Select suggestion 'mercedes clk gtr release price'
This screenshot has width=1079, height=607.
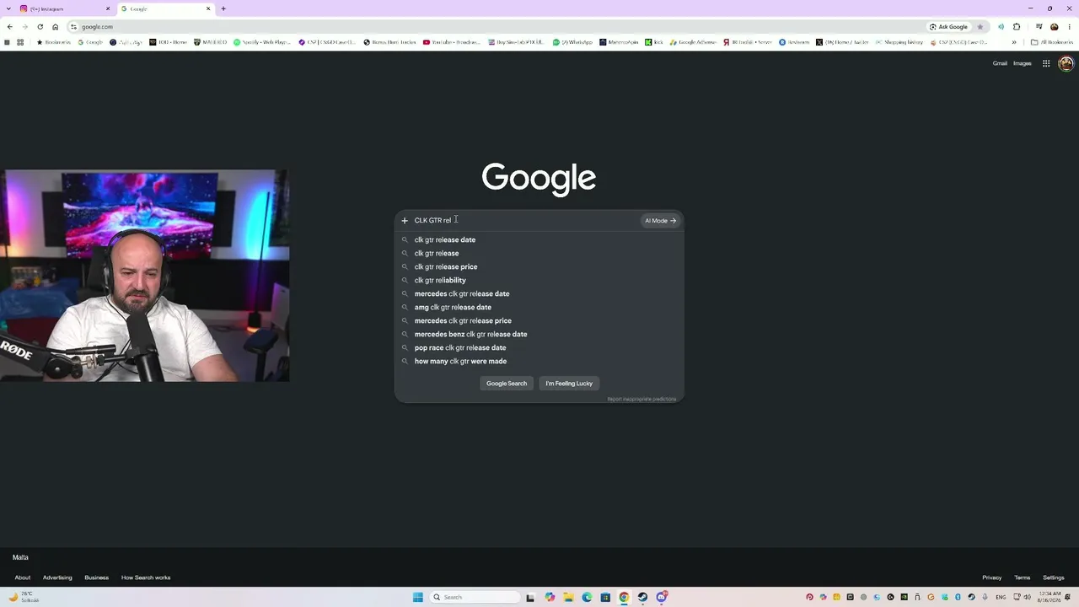(x=539, y=321)
